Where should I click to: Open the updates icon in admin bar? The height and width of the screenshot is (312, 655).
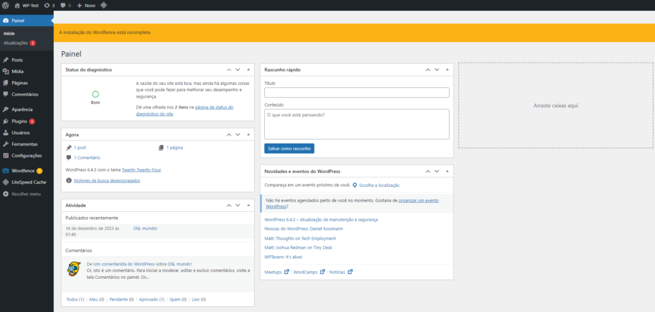coord(50,5)
